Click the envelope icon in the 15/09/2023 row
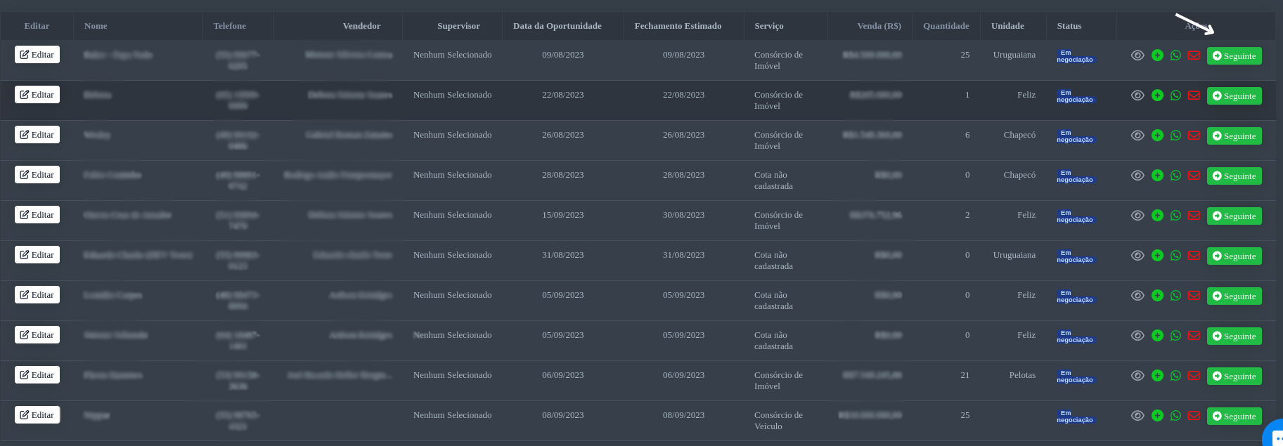This screenshot has width=1283, height=446. [x=1194, y=216]
